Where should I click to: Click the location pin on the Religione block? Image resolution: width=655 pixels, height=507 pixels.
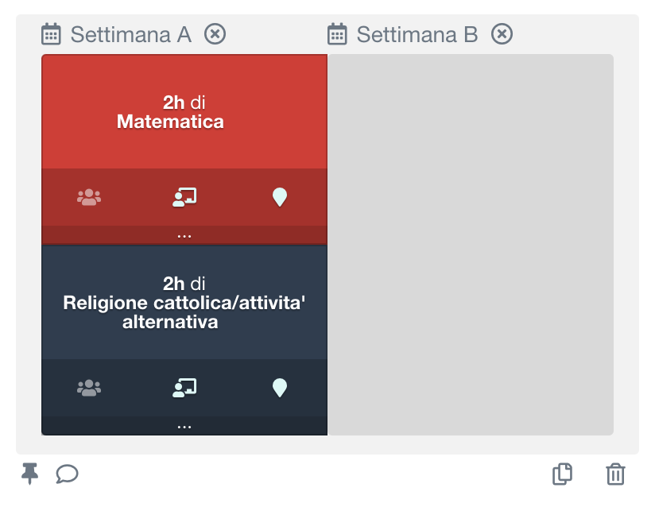[x=279, y=387]
